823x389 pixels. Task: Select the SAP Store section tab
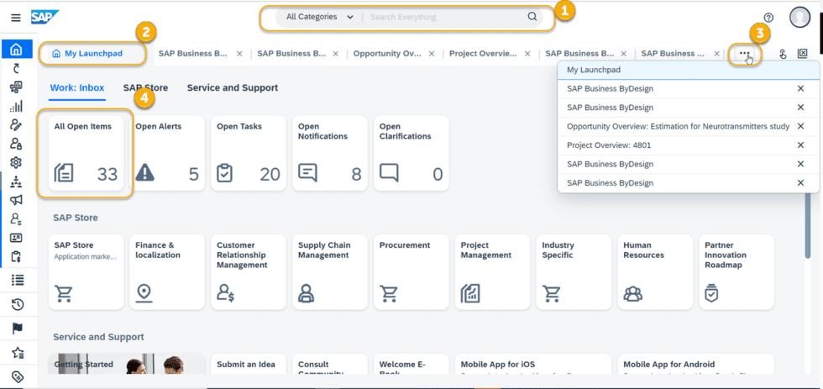pos(145,87)
